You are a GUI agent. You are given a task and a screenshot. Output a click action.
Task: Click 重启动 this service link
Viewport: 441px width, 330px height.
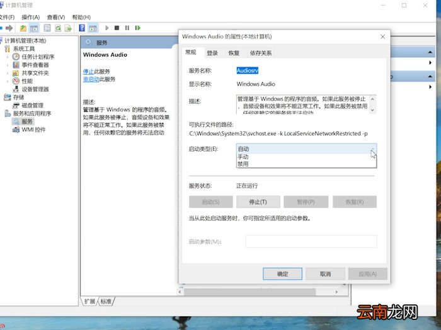pyautogui.click(x=91, y=79)
